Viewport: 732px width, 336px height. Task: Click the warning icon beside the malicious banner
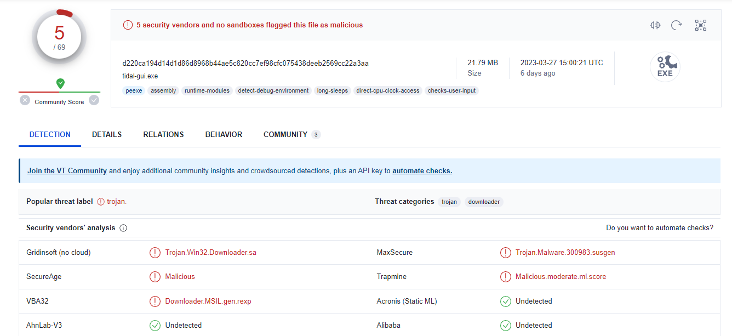128,24
